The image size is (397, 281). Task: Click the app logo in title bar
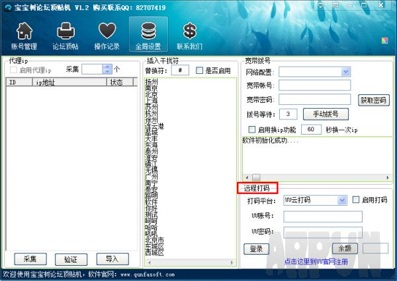(x=8, y=7)
